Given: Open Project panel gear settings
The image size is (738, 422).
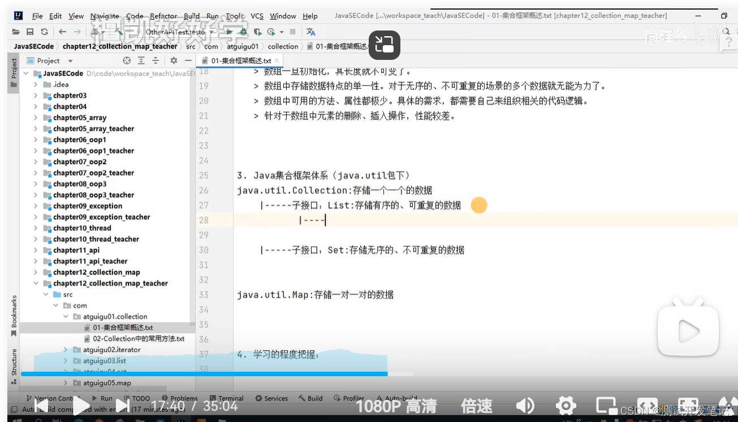Looking at the screenshot, I should 174,60.
